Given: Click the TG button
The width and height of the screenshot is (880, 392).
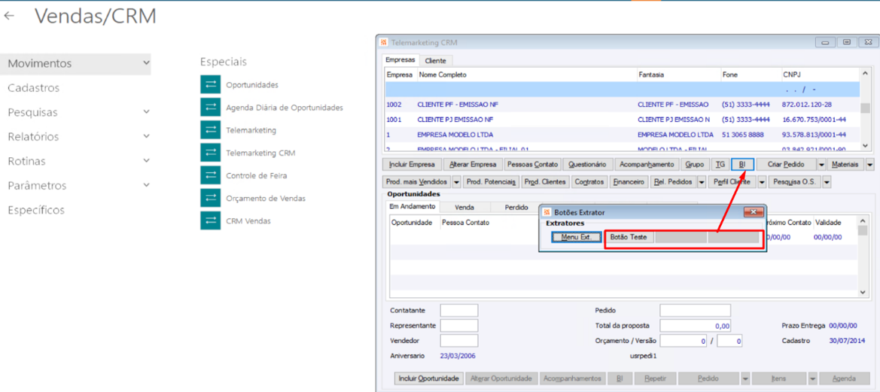Looking at the screenshot, I should coord(720,164).
